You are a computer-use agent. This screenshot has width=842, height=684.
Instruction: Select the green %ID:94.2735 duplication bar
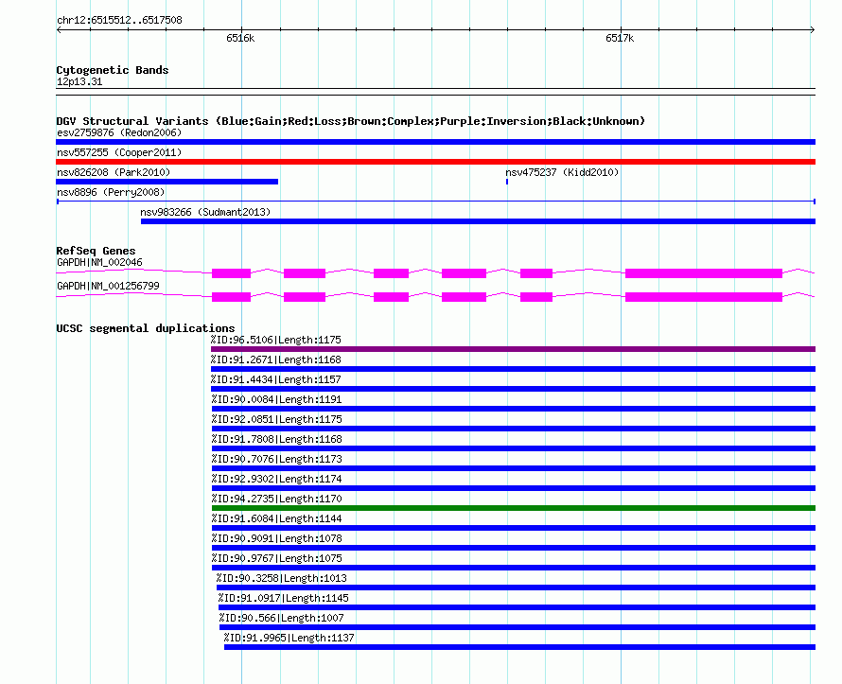point(514,508)
